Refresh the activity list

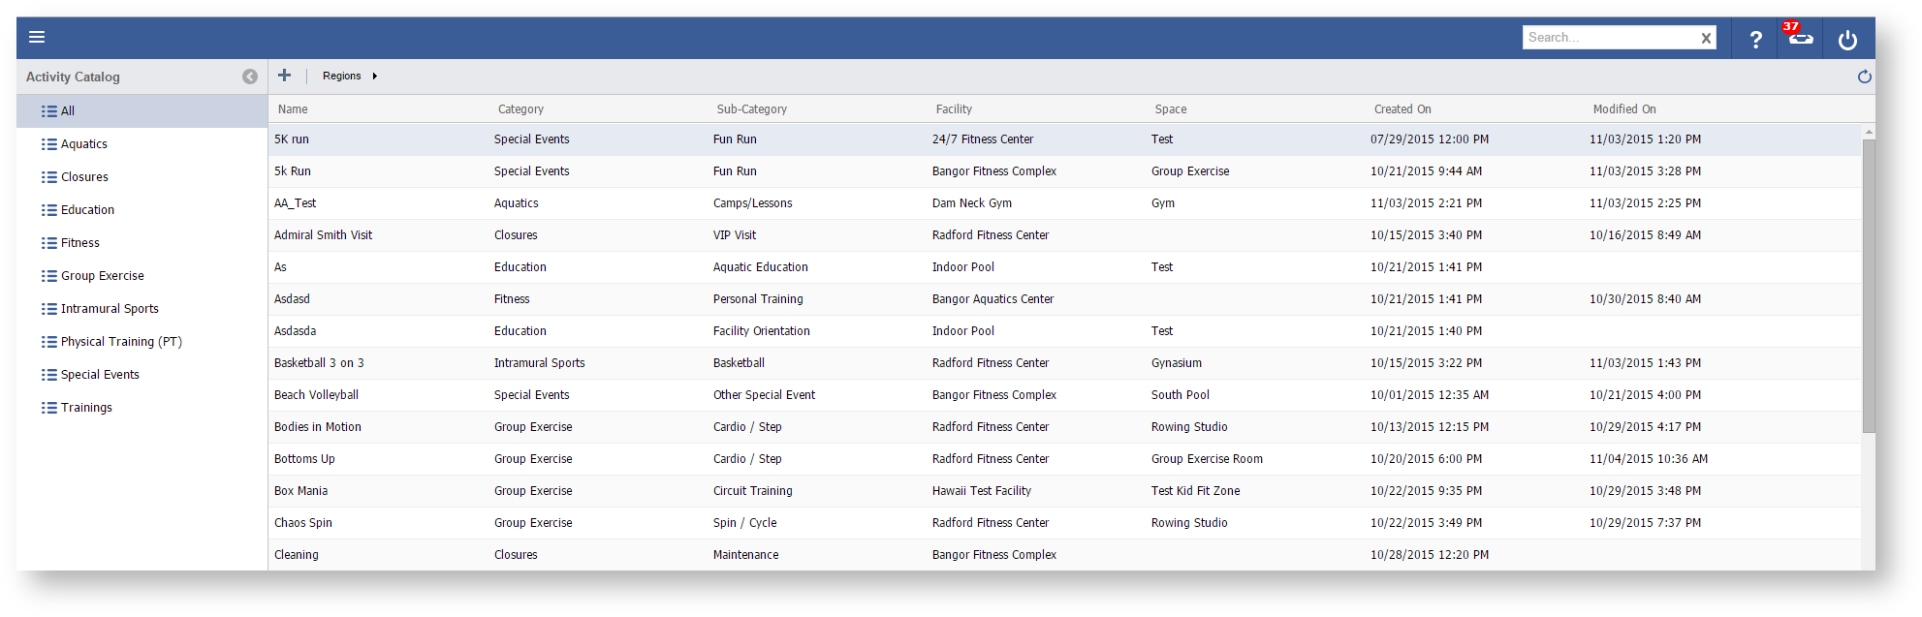pyautogui.click(x=1864, y=77)
